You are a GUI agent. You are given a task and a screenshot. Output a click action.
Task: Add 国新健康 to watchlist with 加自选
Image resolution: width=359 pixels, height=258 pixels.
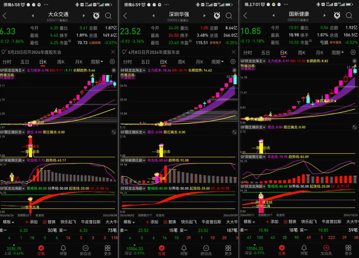326,250
